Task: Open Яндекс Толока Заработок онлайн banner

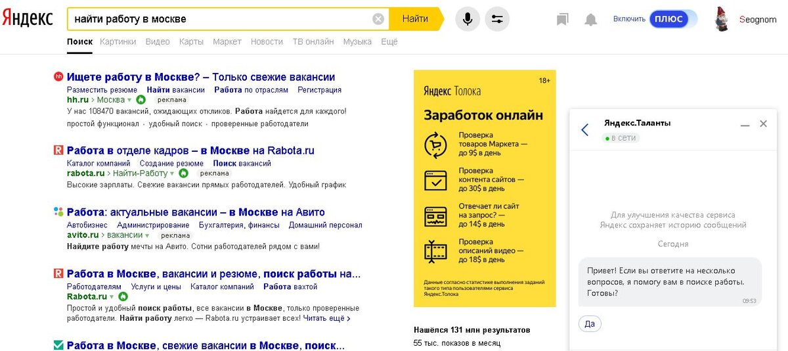Action: click(485, 188)
